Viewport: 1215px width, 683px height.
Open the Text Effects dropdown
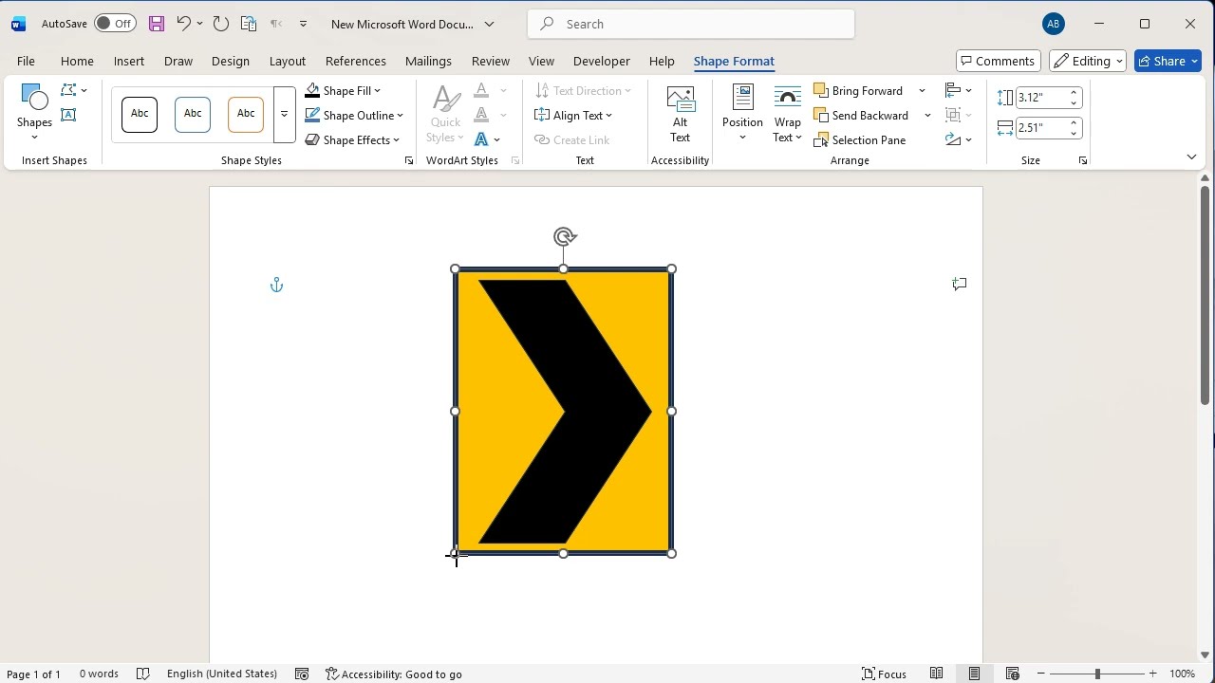click(487, 139)
